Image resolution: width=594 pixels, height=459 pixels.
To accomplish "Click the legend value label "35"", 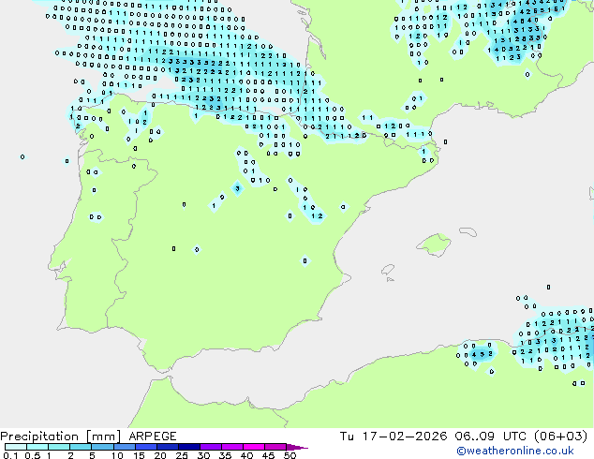I will click(x=225, y=455).
